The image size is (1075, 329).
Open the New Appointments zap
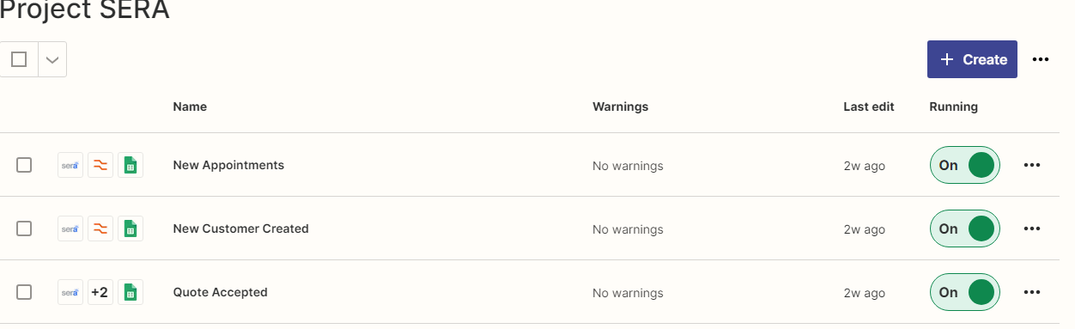pyautogui.click(x=228, y=165)
